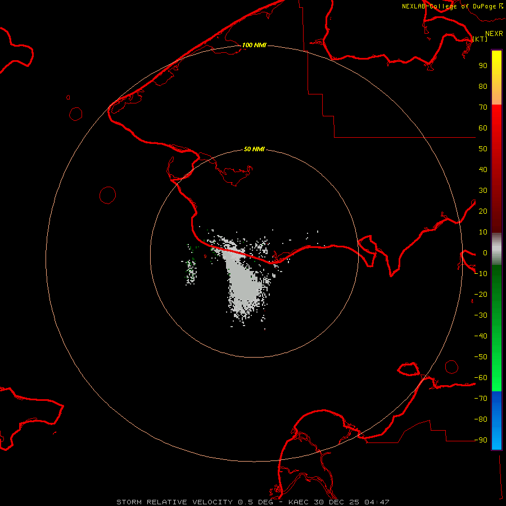Pick the gray near-zero segment of the color bar
This screenshot has width=506, height=506.
point(496,249)
